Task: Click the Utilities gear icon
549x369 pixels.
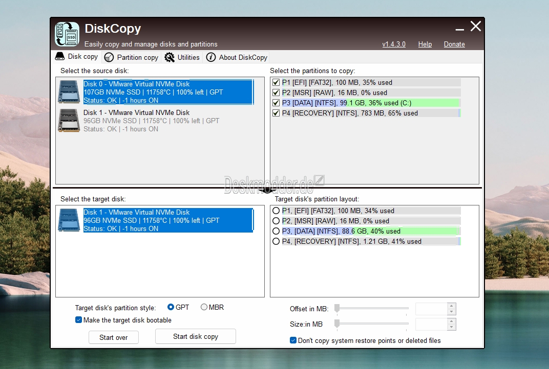Action: click(x=170, y=57)
